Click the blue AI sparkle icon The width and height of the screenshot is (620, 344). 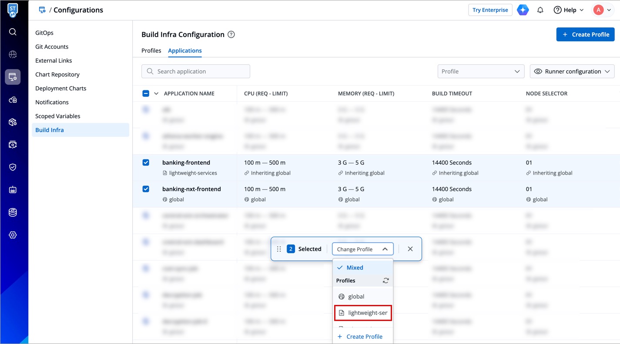(523, 10)
